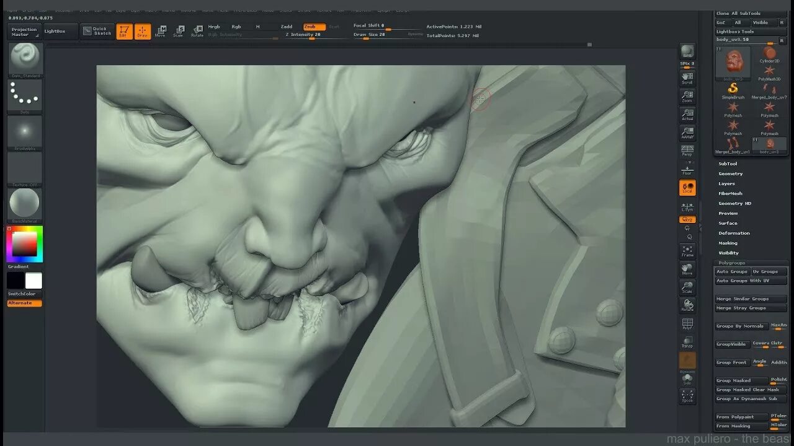This screenshot has width=794, height=446.
Task: Click the Zoom canvas navigation icon
Action: pyautogui.click(x=687, y=96)
